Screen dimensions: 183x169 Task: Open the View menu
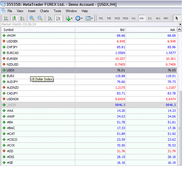pyautogui.click(x=20, y=11)
